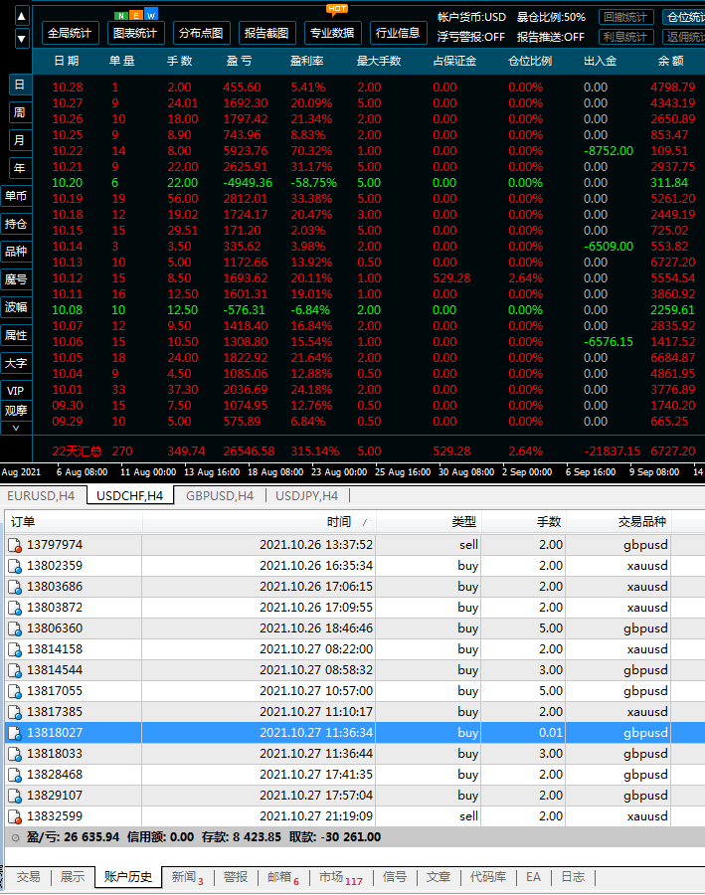Click order icon for 13797974
The height and width of the screenshot is (895, 705).
pyautogui.click(x=15, y=545)
